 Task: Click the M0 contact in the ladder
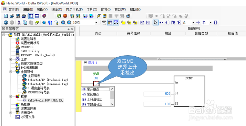click(x=96, y=83)
